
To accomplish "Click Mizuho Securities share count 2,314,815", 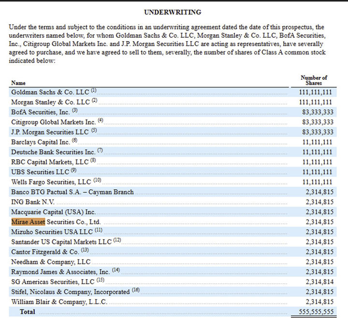I will click(319, 232).
